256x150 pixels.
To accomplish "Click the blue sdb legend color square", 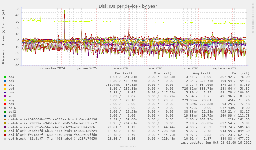I will (x=5, y=81).
